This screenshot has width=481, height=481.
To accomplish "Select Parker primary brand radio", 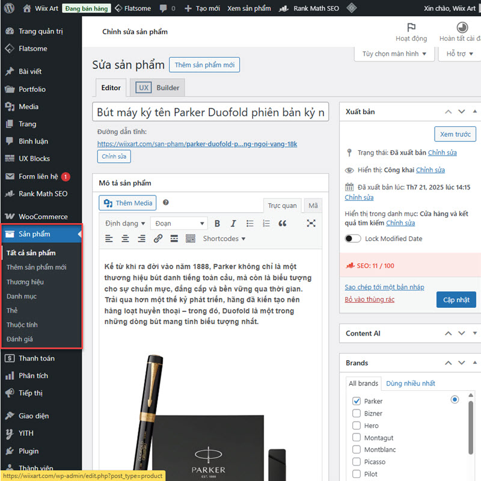I will [x=455, y=399].
